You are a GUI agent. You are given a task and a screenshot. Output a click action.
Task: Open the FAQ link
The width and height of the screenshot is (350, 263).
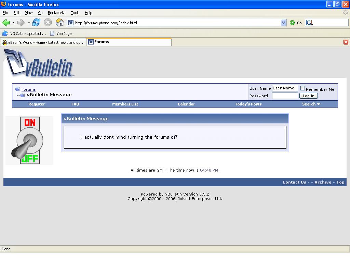(x=75, y=104)
